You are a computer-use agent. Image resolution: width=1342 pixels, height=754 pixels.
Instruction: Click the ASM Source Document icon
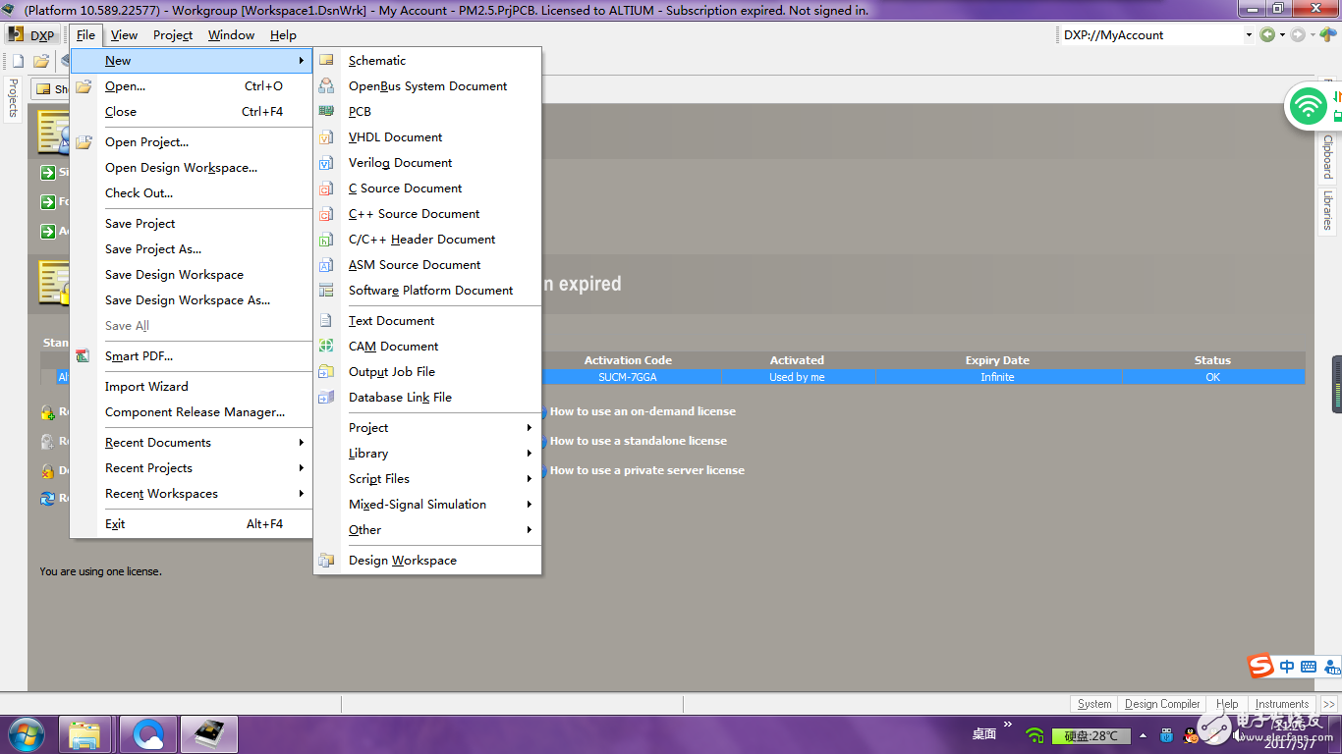[x=326, y=264]
